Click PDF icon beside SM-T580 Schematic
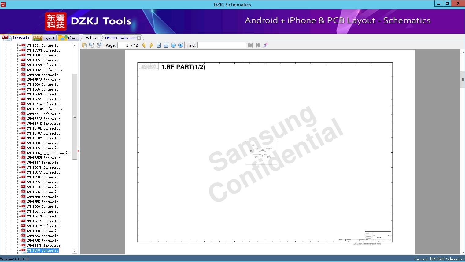Viewport: 465px width, 262px height. coord(23,231)
